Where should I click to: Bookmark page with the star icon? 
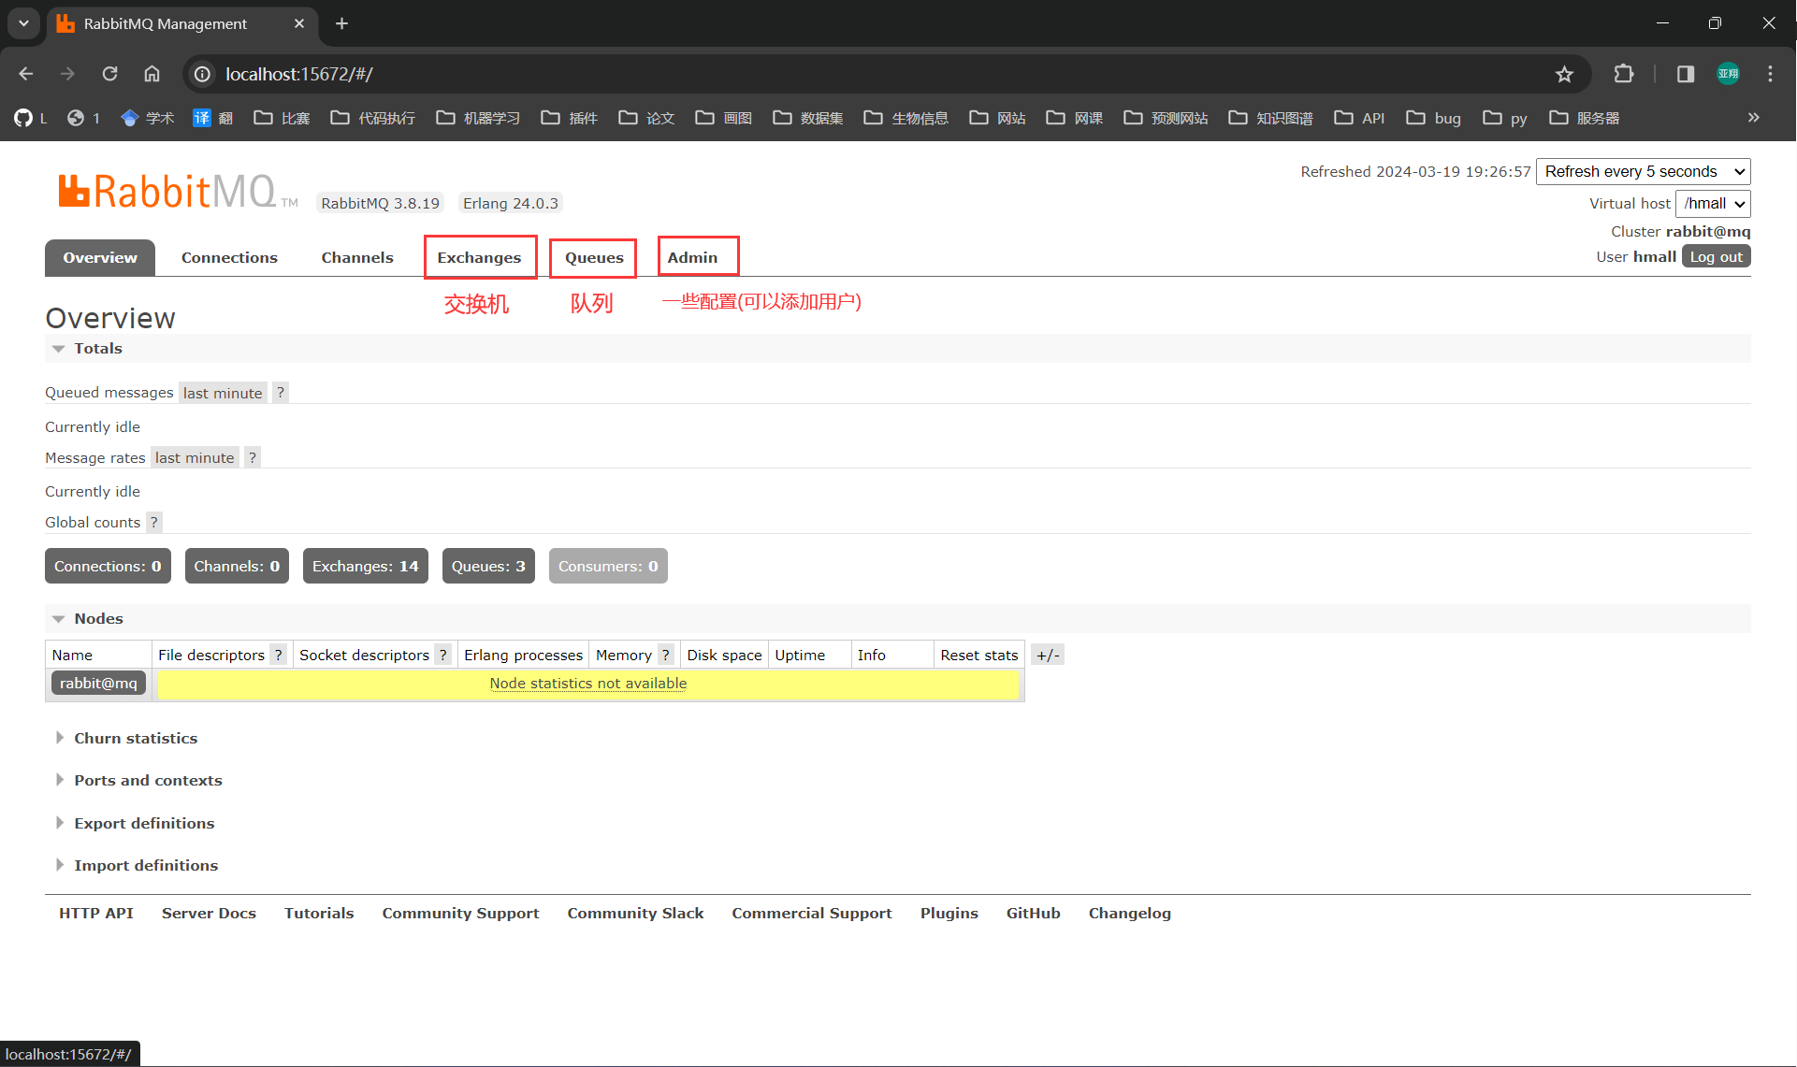pos(1564,74)
